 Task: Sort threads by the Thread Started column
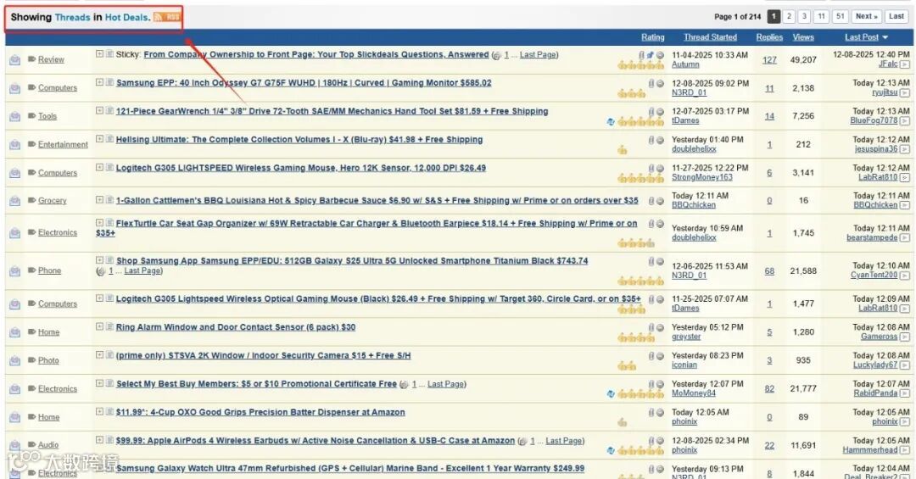click(711, 37)
